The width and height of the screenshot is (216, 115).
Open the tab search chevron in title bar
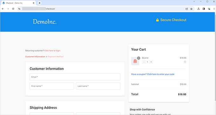pos(194,2)
